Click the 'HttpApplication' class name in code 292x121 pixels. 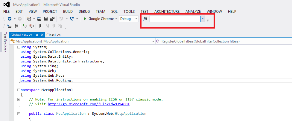[x=130, y=114]
